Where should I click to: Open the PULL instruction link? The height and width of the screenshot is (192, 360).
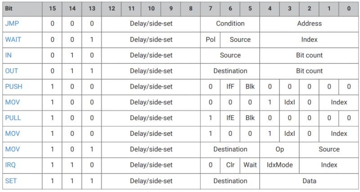(13, 118)
